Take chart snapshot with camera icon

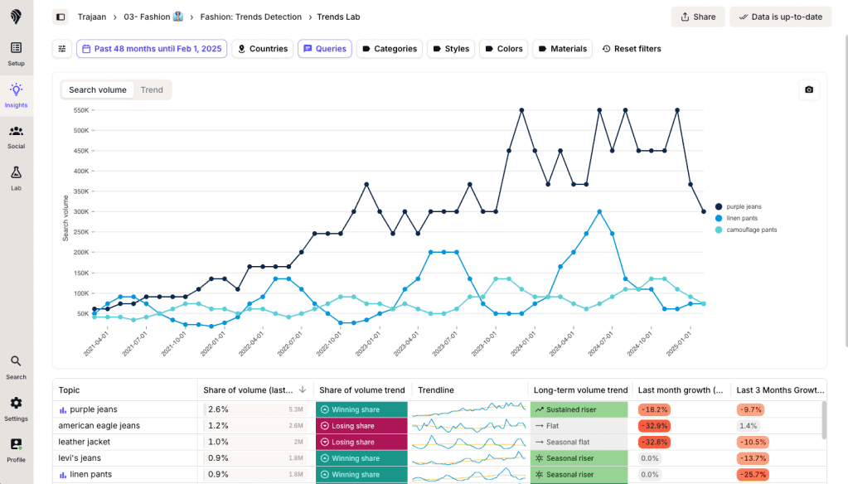click(809, 90)
